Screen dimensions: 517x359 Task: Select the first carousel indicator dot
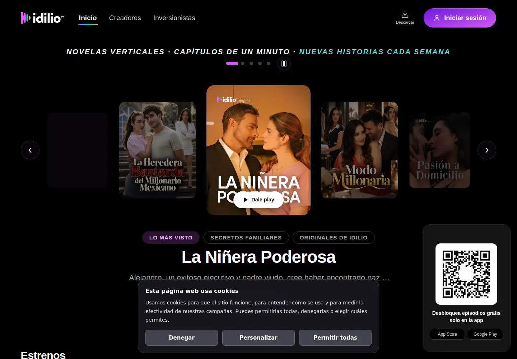232,64
